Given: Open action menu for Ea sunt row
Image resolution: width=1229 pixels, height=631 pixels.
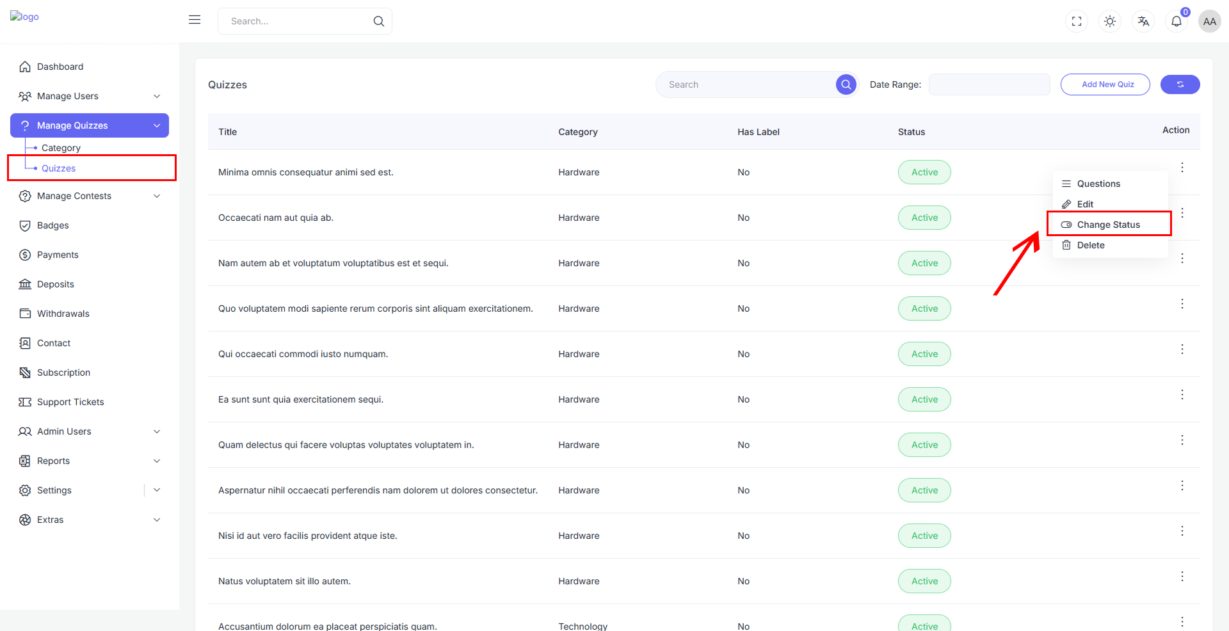Looking at the screenshot, I should (1182, 394).
